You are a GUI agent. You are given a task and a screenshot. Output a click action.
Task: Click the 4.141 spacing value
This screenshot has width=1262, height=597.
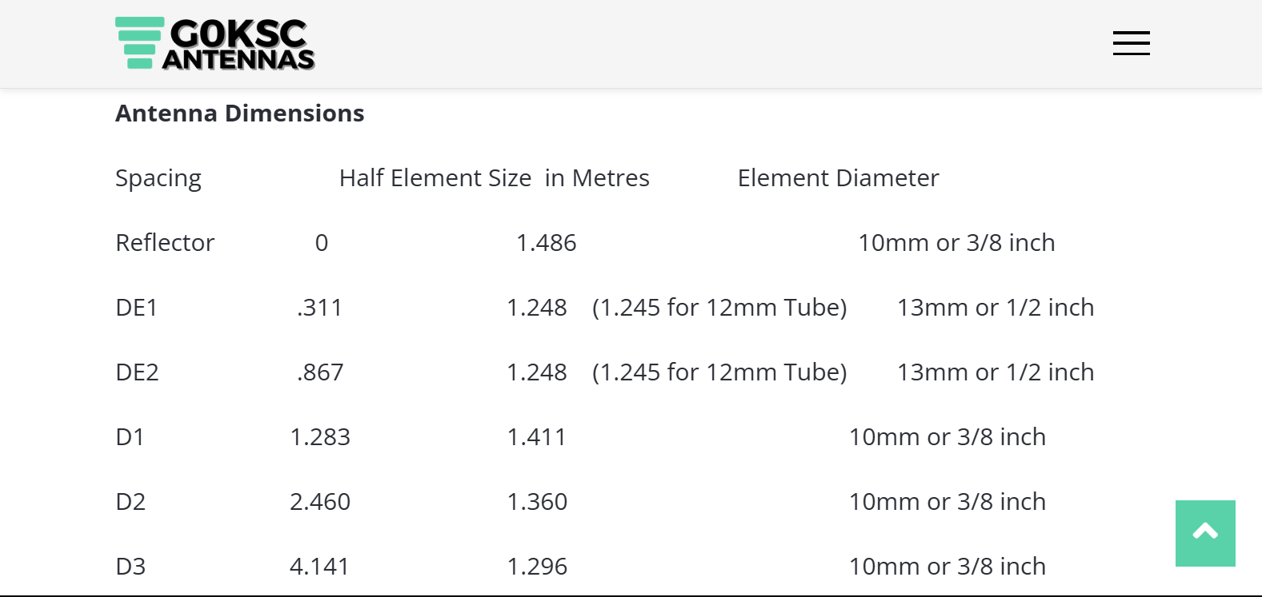pyautogui.click(x=319, y=567)
